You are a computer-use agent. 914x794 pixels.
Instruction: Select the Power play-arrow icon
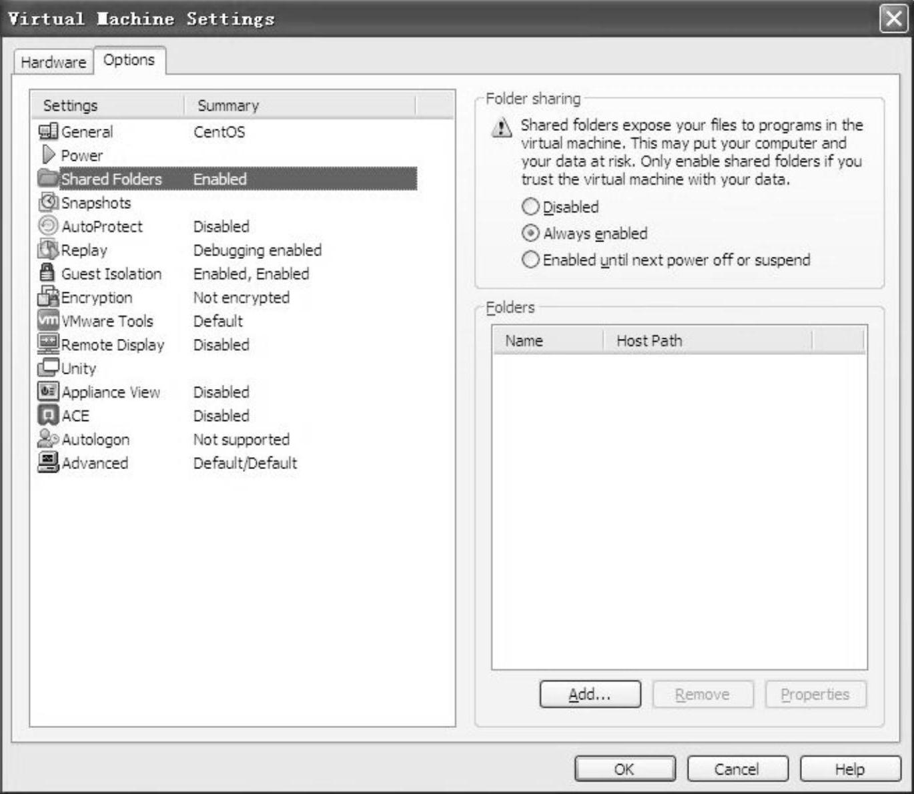(48, 155)
